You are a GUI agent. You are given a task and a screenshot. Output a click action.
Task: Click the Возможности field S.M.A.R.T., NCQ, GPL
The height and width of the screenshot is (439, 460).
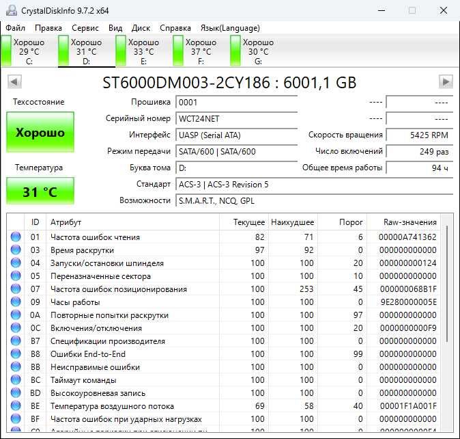coord(314,201)
